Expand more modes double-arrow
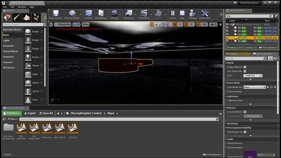 [44, 18]
